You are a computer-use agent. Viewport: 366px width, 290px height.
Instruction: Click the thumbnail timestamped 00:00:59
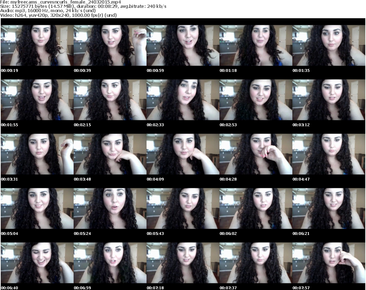183,45
